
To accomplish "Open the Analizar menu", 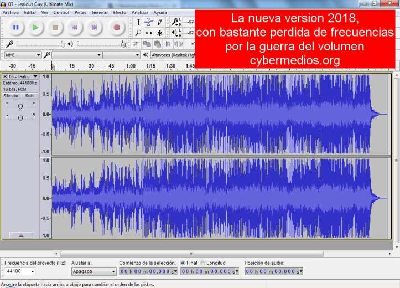I will coord(140,12).
